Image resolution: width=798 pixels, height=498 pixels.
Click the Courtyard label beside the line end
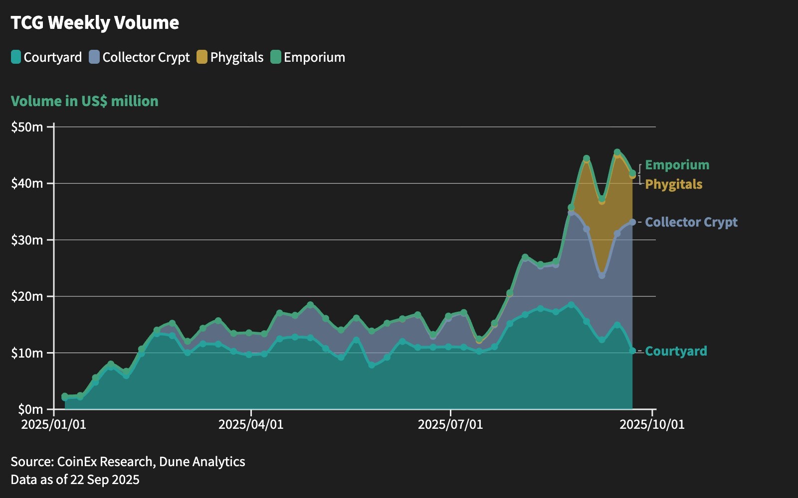tap(676, 351)
